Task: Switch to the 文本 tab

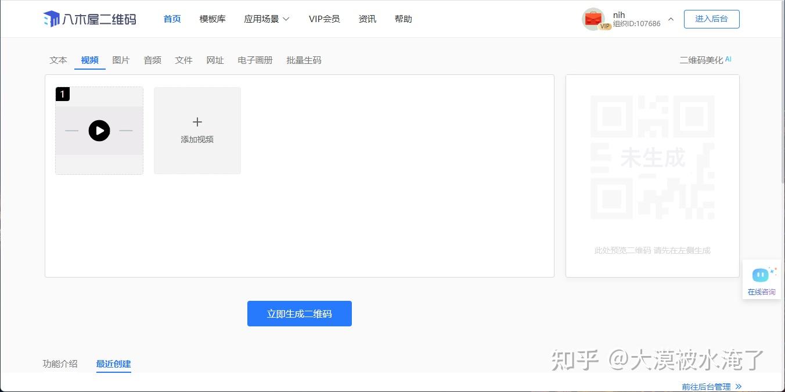Action: tap(59, 60)
